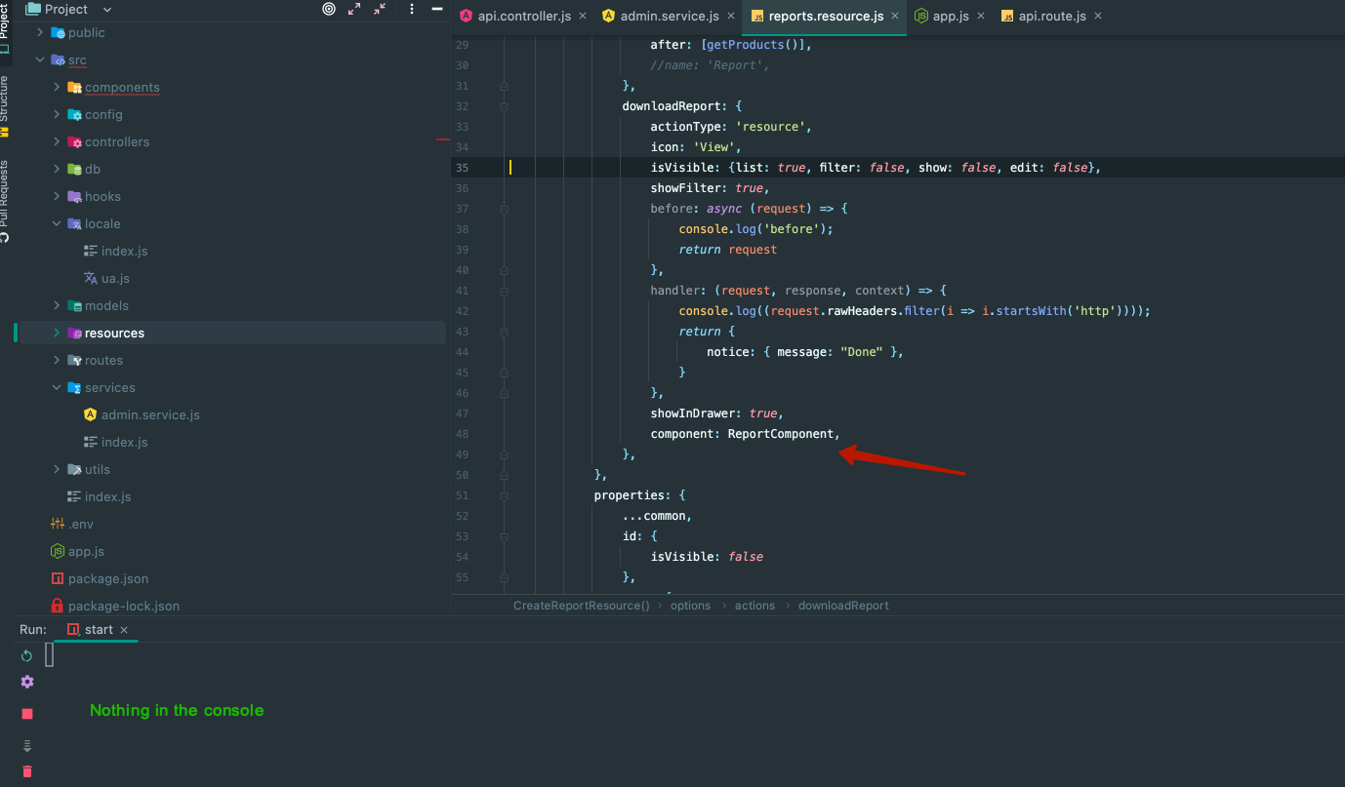The image size is (1345, 787).
Task: Click the utils folder icon
Action: 74,469
